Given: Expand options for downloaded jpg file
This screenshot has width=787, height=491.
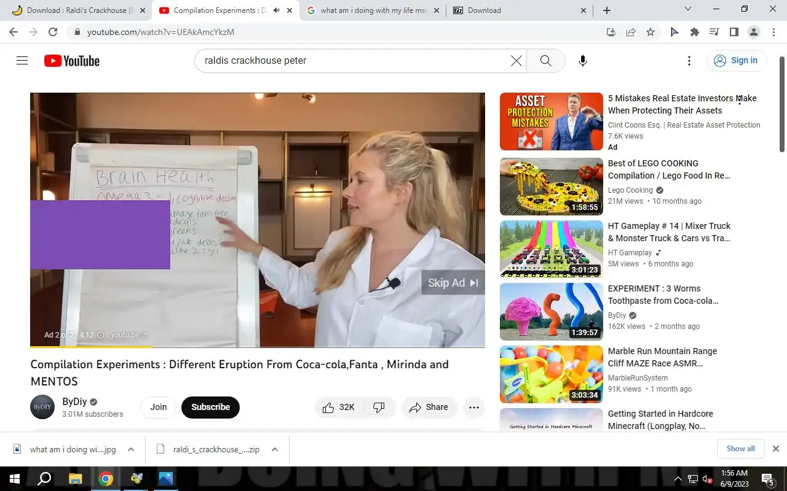Looking at the screenshot, I should click(131, 449).
